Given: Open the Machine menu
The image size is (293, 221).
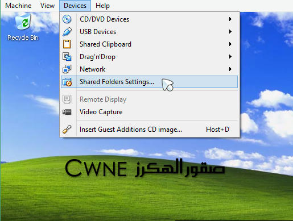Looking at the screenshot, I should click(18, 6).
